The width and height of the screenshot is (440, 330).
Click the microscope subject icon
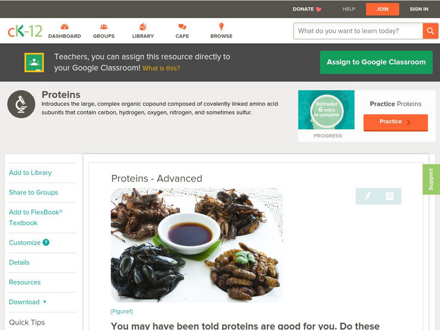tap(21, 104)
